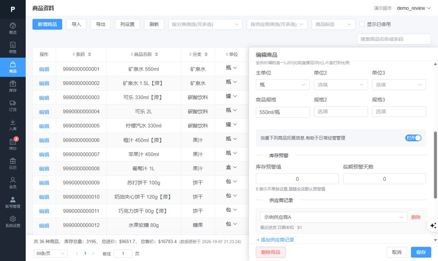The width and height of the screenshot is (438, 261).
Task: Go to next page arrow in pagination
Action: (x=93, y=253)
